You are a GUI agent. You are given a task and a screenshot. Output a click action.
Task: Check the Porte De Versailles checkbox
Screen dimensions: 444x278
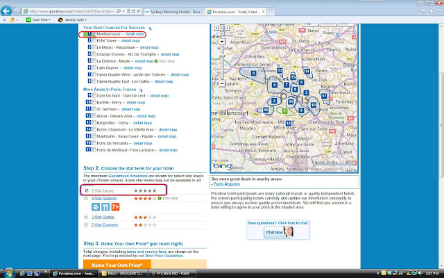(x=94, y=143)
